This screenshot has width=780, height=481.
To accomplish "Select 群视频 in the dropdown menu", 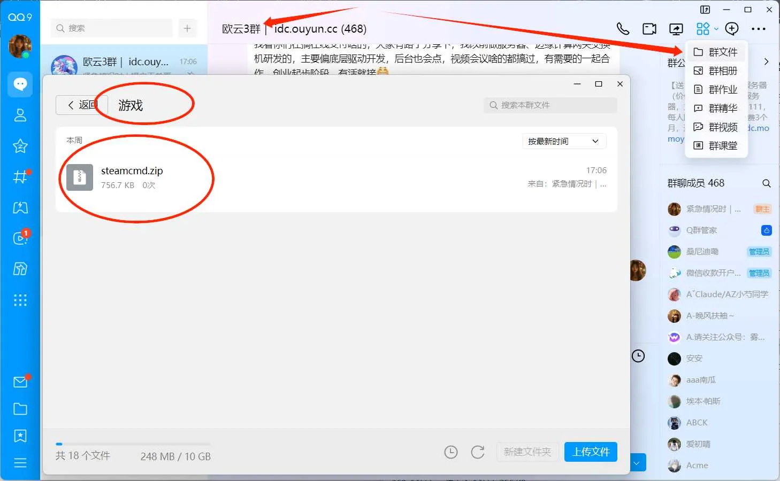I will (716, 127).
